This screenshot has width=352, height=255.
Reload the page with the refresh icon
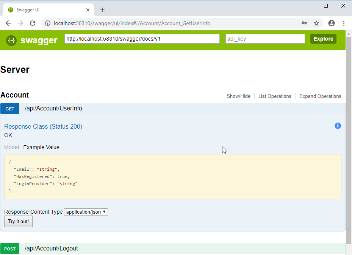[33, 23]
